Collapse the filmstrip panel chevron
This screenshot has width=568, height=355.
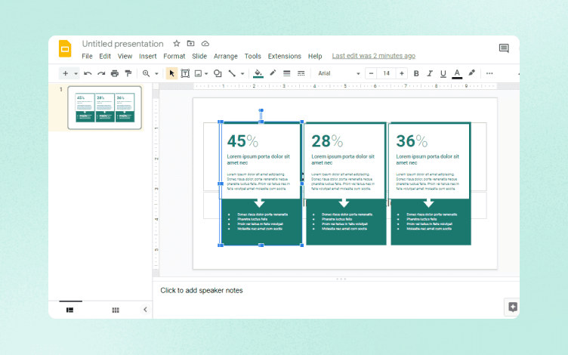pos(145,310)
